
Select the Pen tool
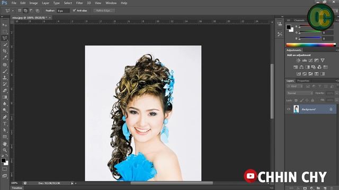click(5, 117)
